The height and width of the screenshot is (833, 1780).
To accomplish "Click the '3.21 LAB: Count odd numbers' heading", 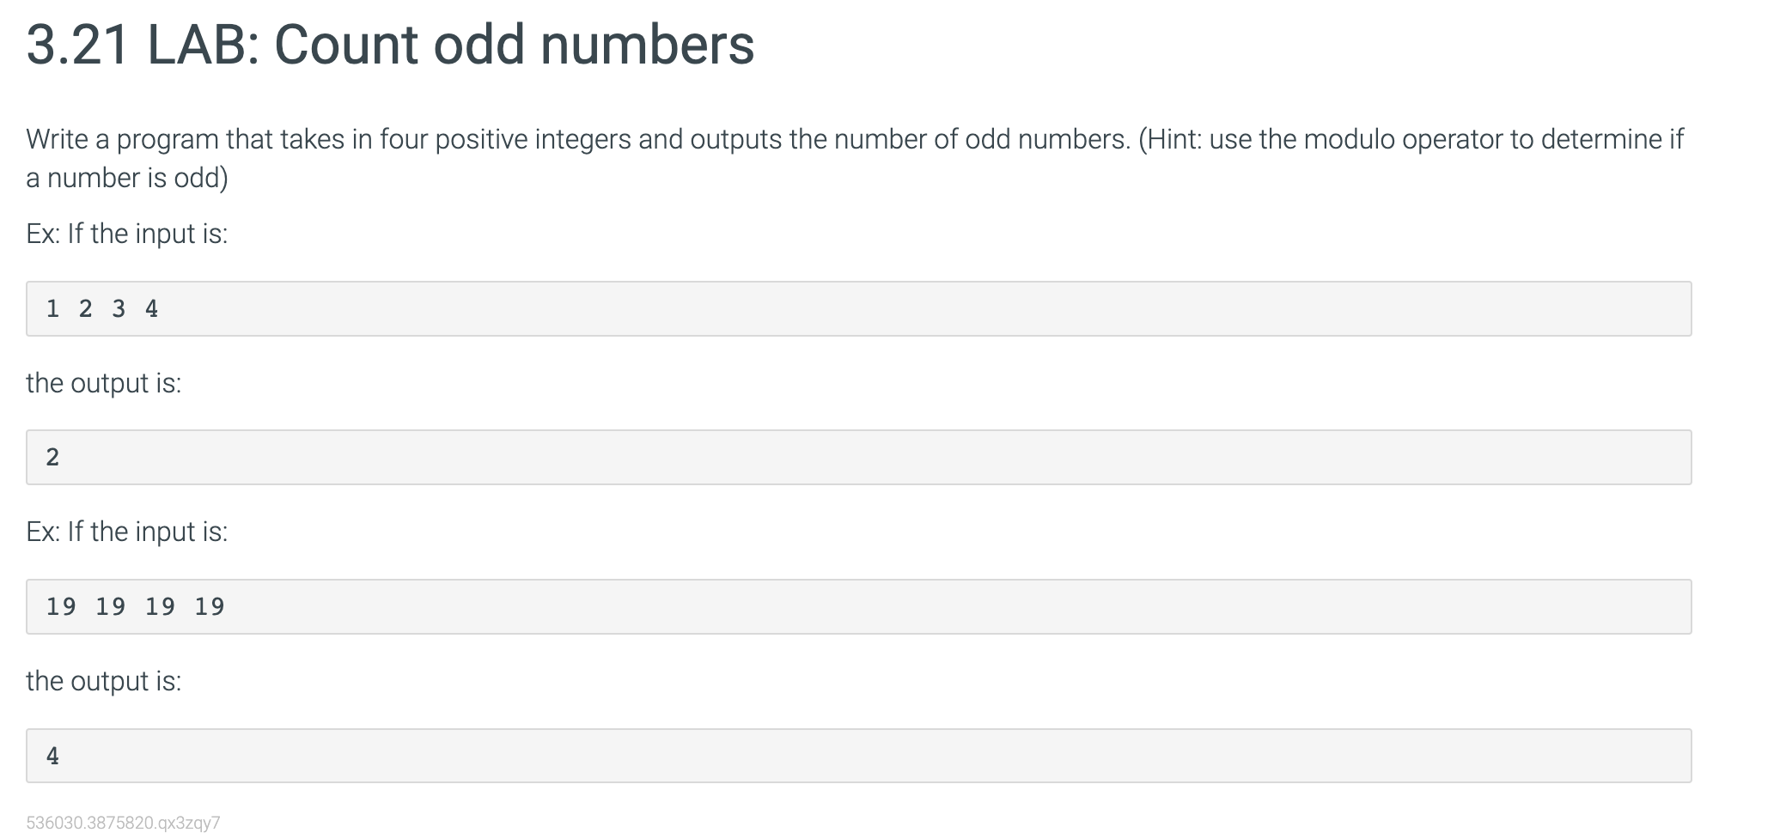I will pyautogui.click(x=391, y=45).
